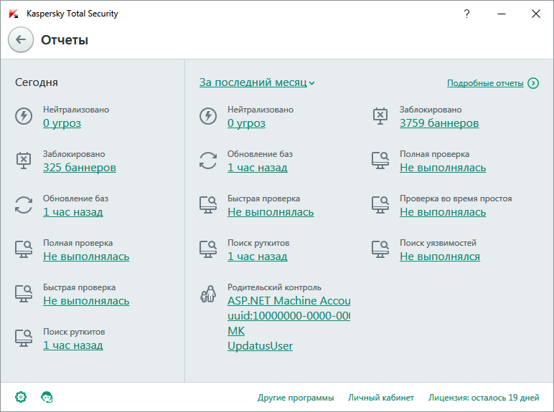Click the lightning icon in the monthly column
This screenshot has height=412, width=554.
pyautogui.click(x=208, y=116)
